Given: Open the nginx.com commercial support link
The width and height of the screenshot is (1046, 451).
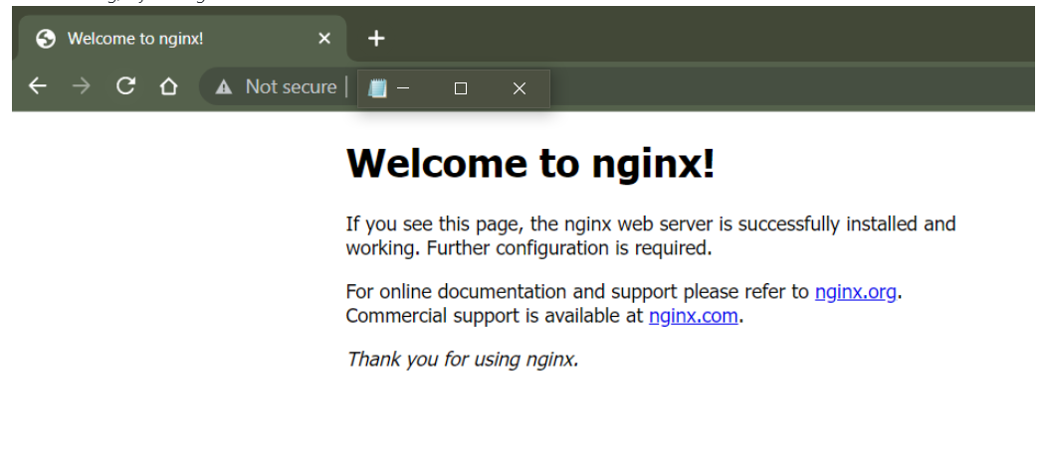Looking at the screenshot, I should [693, 315].
